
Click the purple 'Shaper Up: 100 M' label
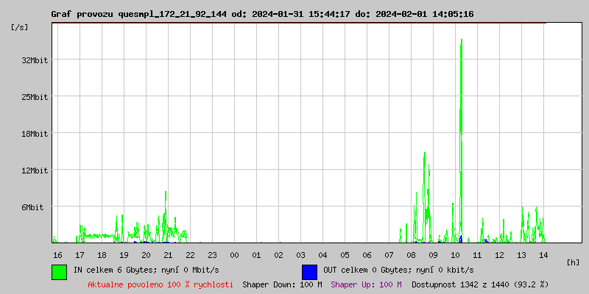(366, 284)
